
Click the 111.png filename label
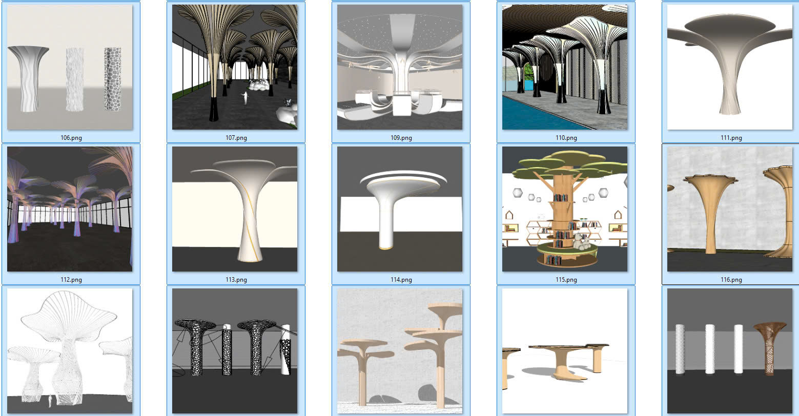tap(730, 138)
